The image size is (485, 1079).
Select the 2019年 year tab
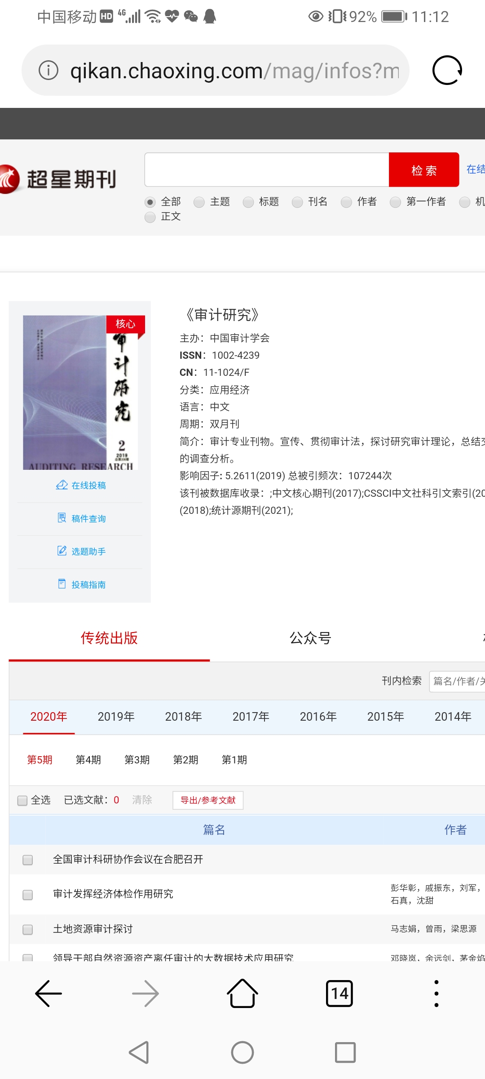(116, 717)
